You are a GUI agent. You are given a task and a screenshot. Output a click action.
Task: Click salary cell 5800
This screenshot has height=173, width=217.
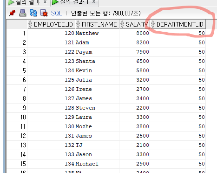point(134,70)
